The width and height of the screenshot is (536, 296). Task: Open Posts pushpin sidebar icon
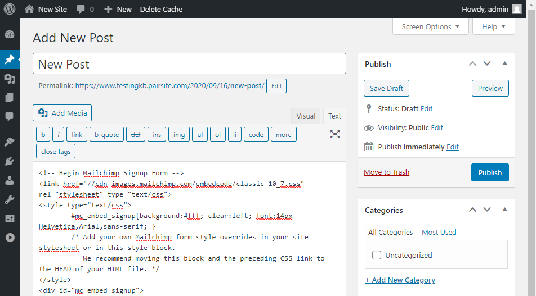pyautogui.click(x=10, y=60)
